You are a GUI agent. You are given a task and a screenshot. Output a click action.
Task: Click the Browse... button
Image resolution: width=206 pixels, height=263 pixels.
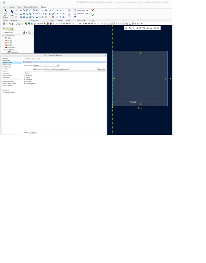tap(101, 69)
